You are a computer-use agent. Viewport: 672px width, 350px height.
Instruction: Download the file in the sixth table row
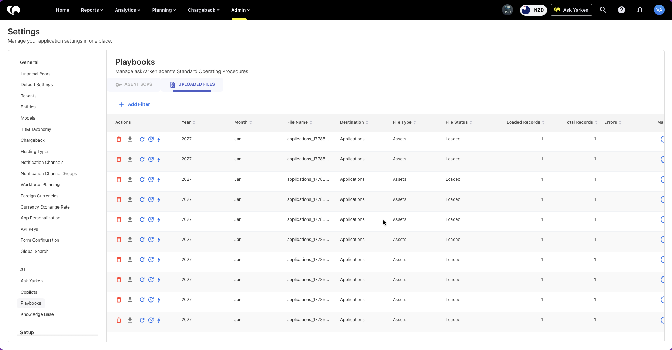(130, 240)
